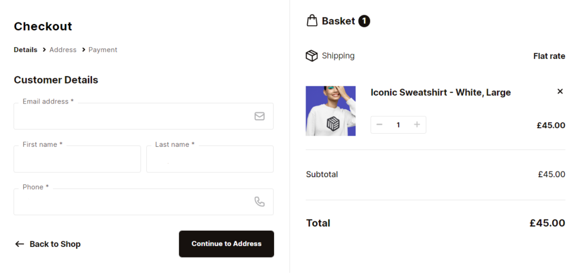
Task: Click the Iconic Sweatshirt - White, Large title
Action: (441, 92)
